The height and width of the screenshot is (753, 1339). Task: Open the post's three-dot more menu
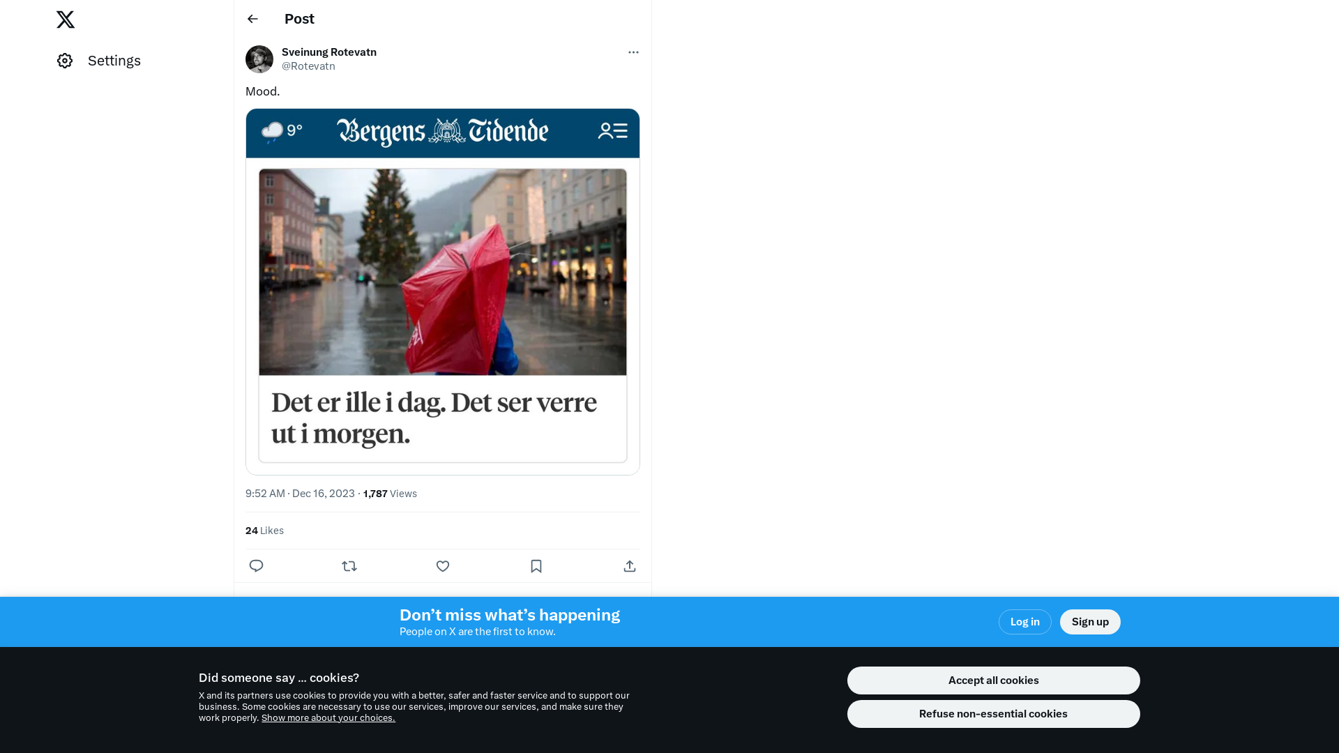[x=633, y=52]
